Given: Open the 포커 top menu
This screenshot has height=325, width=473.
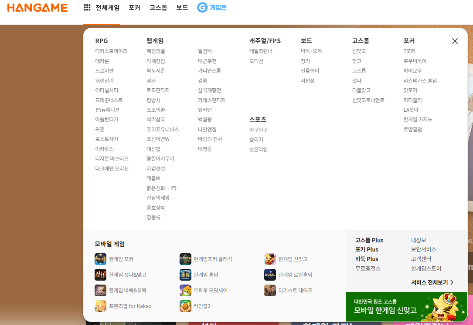Looking at the screenshot, I should point(134,7).
